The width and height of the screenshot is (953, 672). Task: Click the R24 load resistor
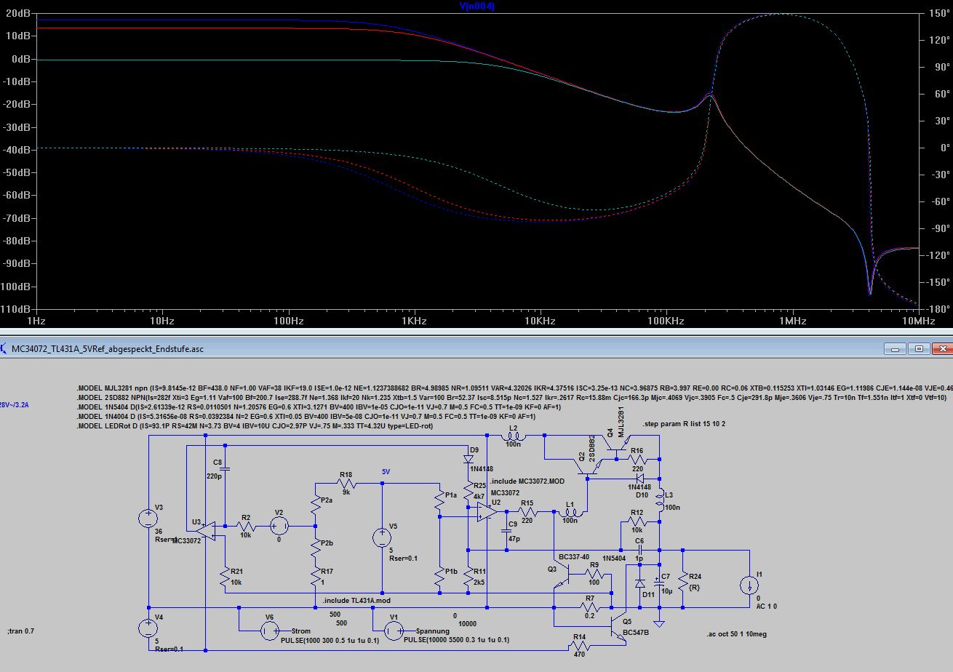(x=682, y=580)
